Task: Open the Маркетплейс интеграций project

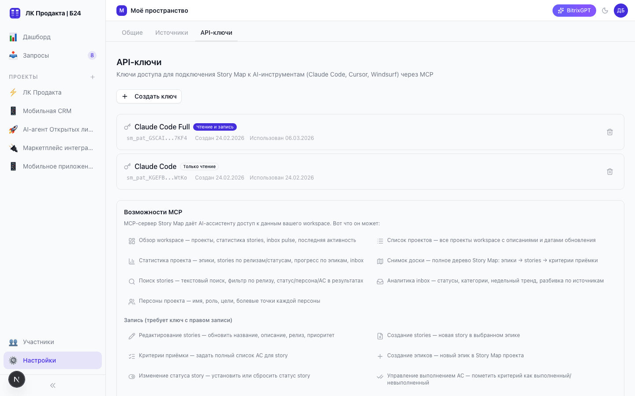Action: click(58, 148)
